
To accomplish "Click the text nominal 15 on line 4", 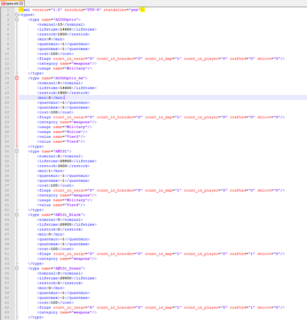I will [61, 24].
